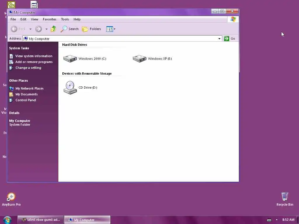Click the keyboard icon in system tray
This screenshot has height=224, width=299.
[x=269, y=220]
